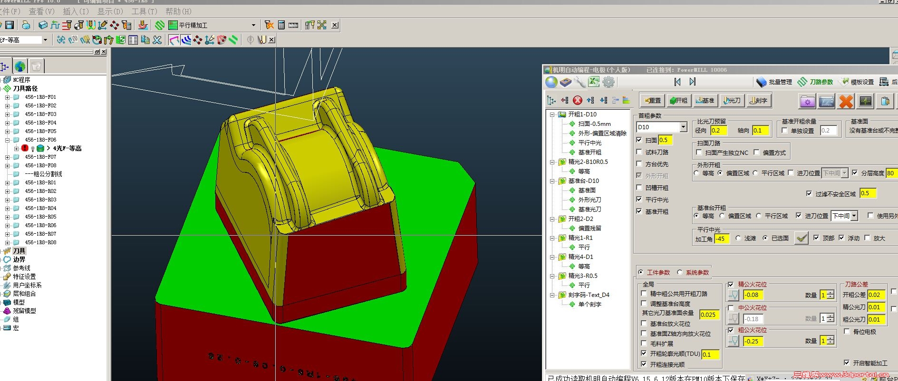This screenshot has width=898, height=381.
Task: Click the purple folder settings icon
Action: tap(807, 101)
